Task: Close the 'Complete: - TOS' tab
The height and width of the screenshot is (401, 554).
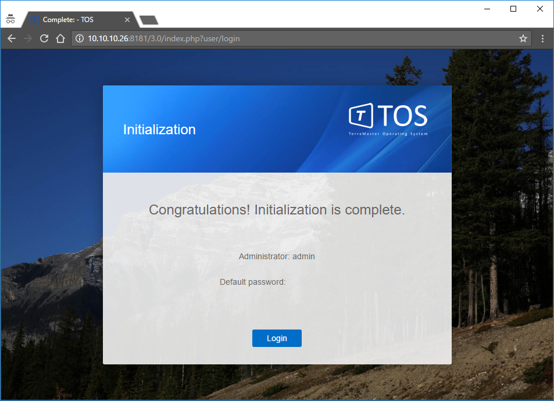Action: click(x=127, y=20)
